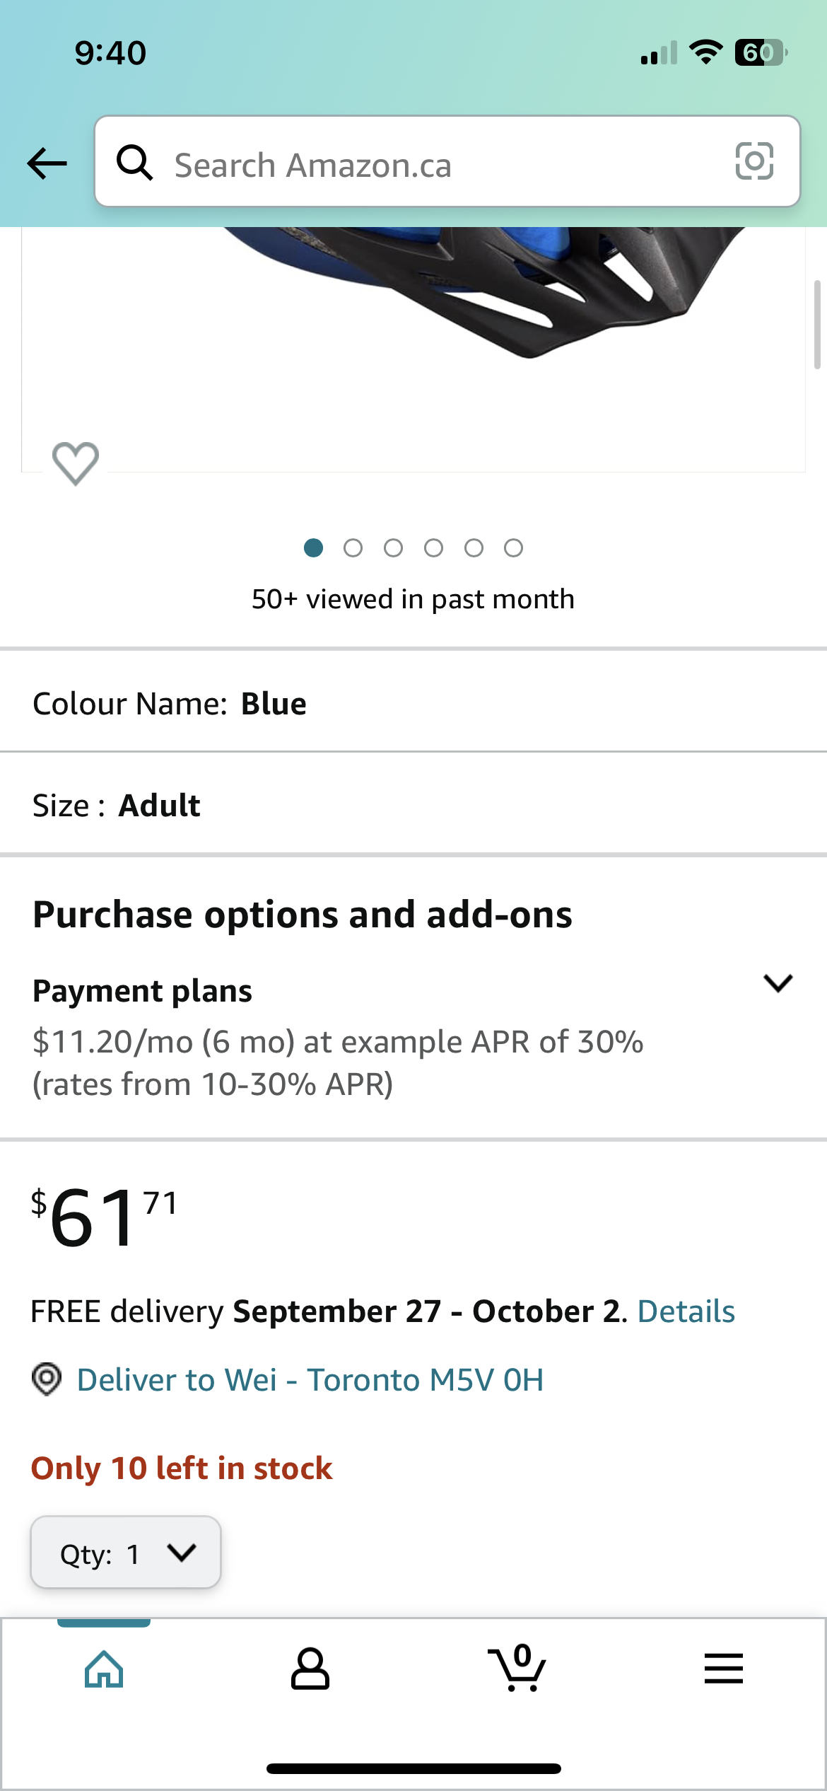The image size is (827, 1791).
Task: Open account profile tab
Action: (x=310, y=1669)
